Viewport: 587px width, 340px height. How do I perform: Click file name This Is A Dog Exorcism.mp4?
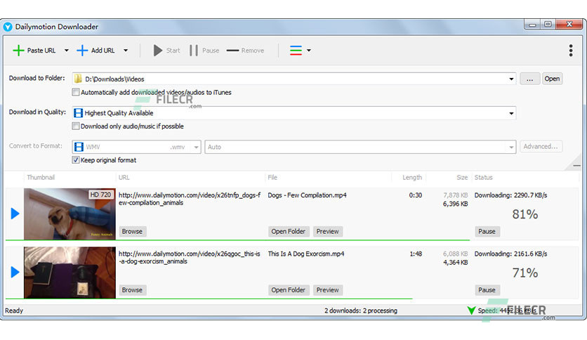(306, 254)
